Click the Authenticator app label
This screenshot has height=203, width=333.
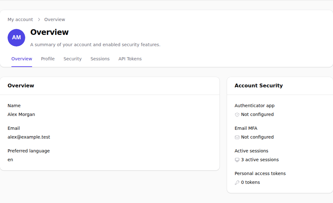click(254, 106)
